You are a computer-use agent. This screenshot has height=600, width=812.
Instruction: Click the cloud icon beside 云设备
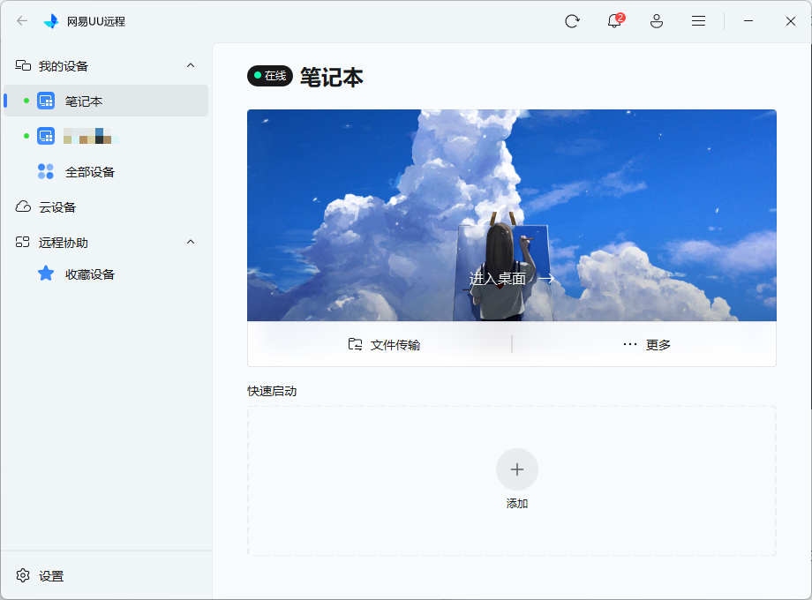pyautogui.click(x=23, y=206)
